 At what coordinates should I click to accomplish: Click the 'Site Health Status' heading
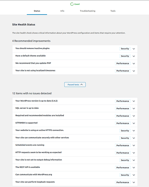coord(24,25)
